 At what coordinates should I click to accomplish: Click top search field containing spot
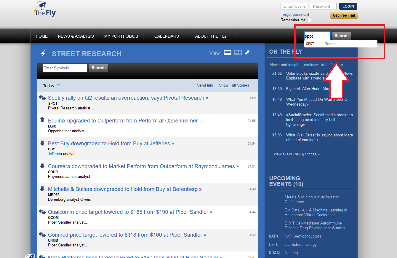[x=317, y=36]
